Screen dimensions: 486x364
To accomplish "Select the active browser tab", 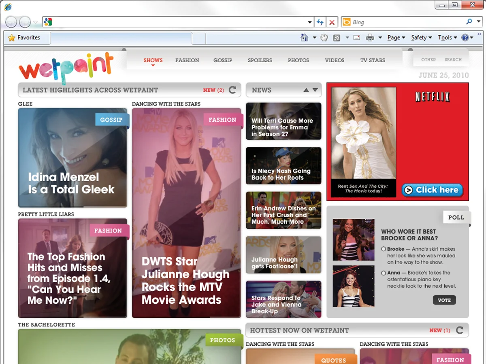I will (121, 38).
